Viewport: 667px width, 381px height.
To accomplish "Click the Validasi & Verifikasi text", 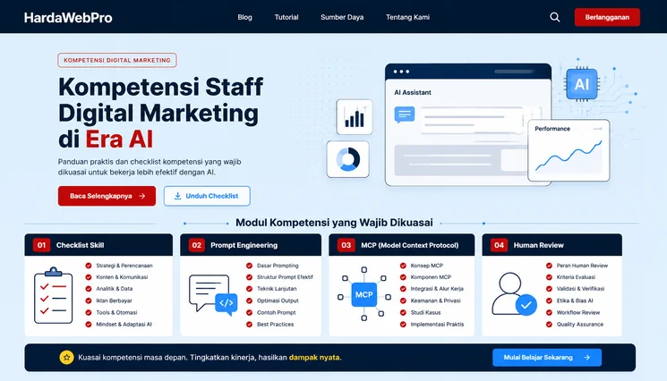I will point(580,289).
